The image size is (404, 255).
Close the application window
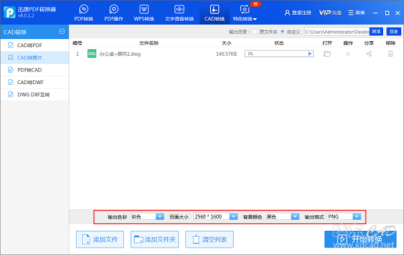pos(397,13)
